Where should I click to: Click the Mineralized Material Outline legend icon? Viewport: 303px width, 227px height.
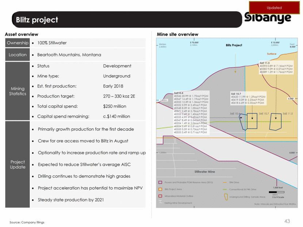point(160,196)
